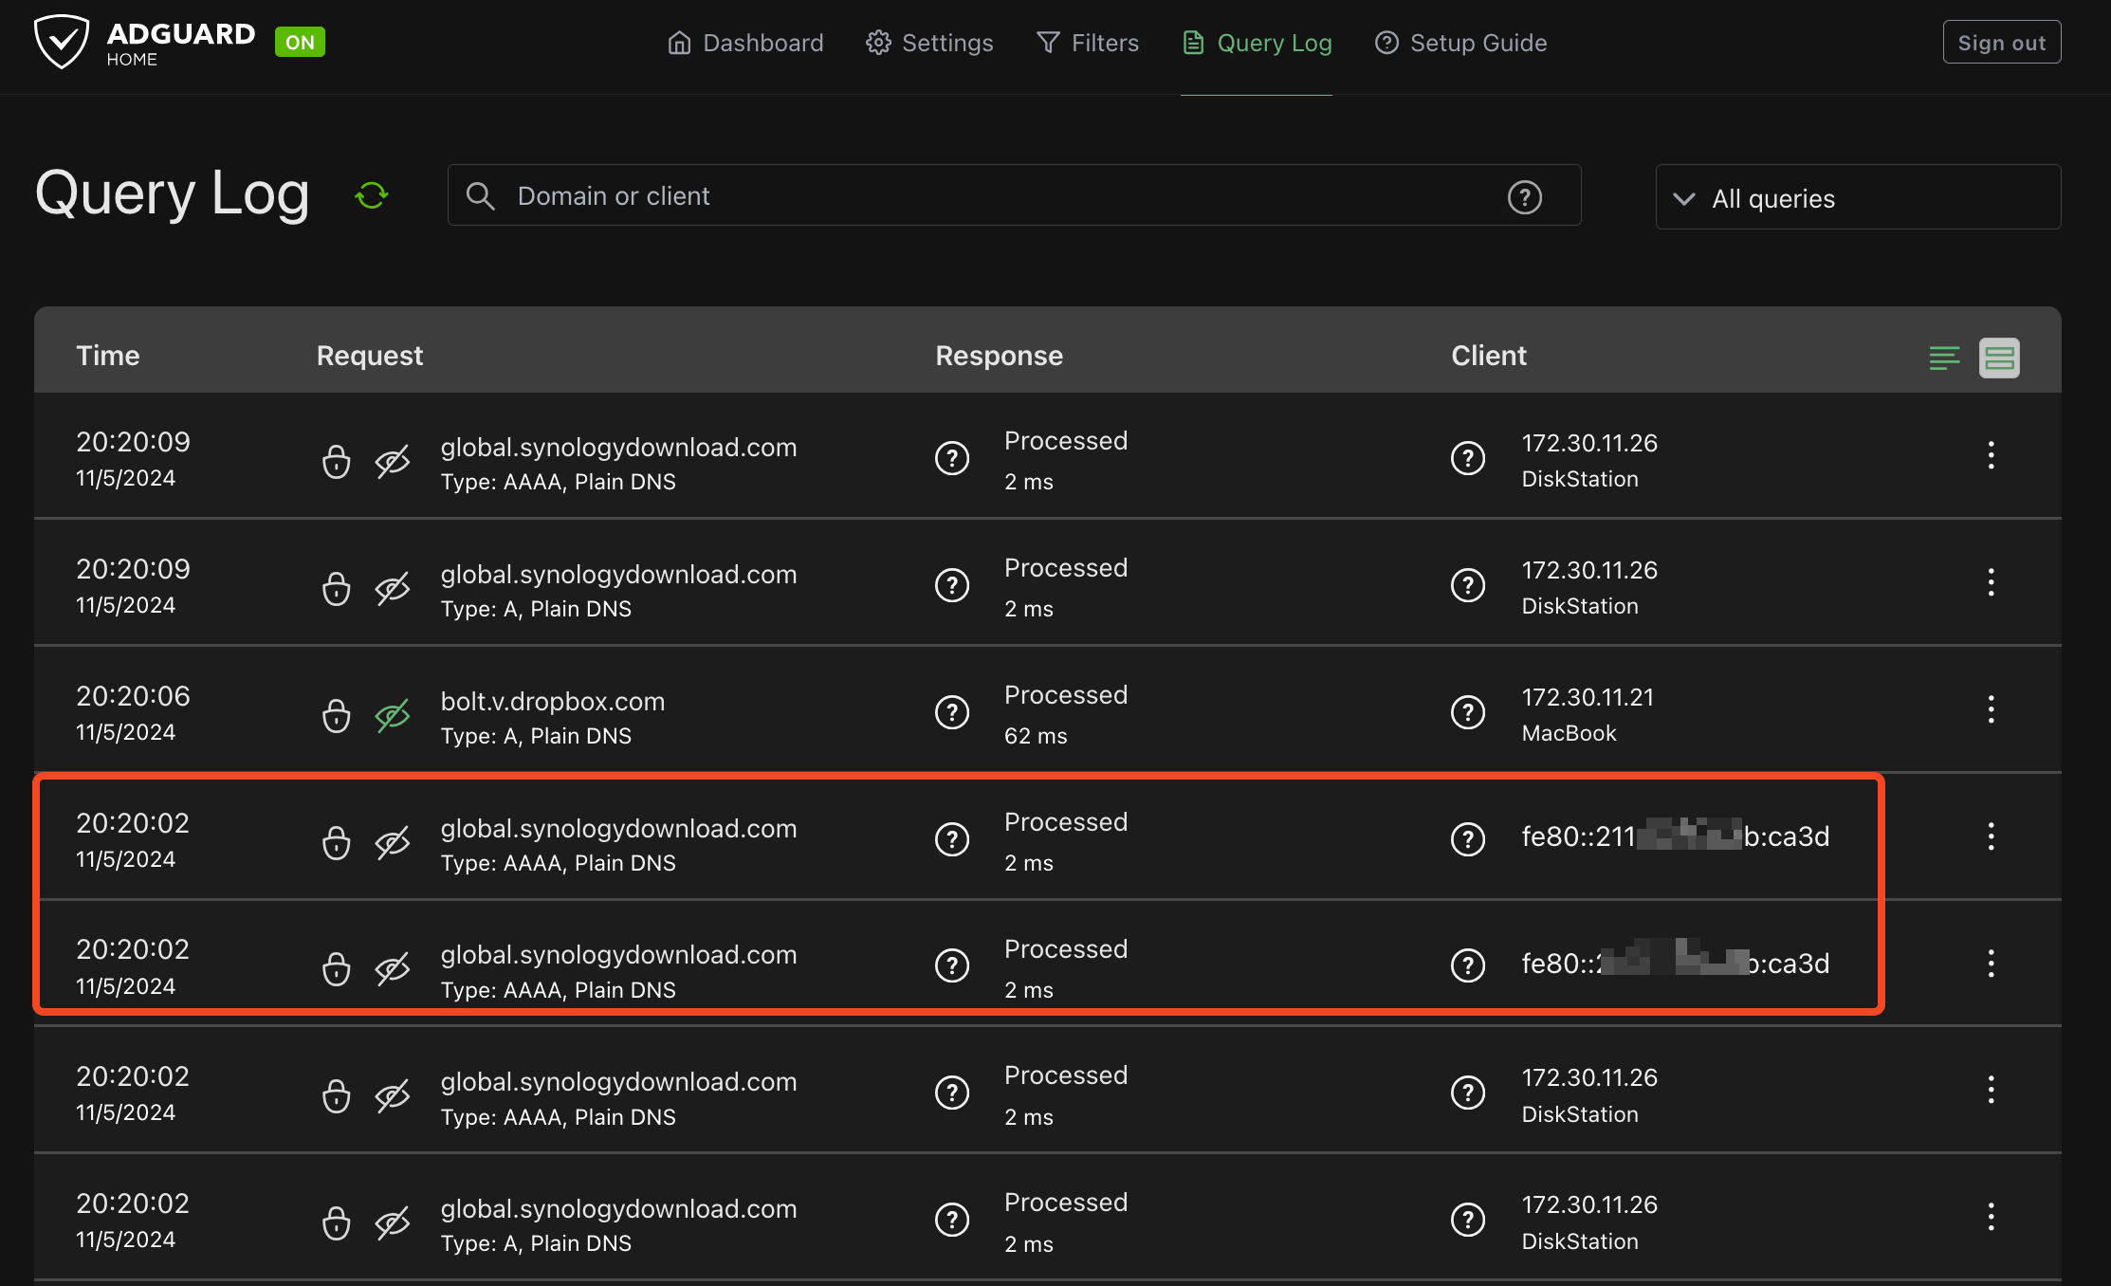Go to the Filters tab

tap(1088, 43)
